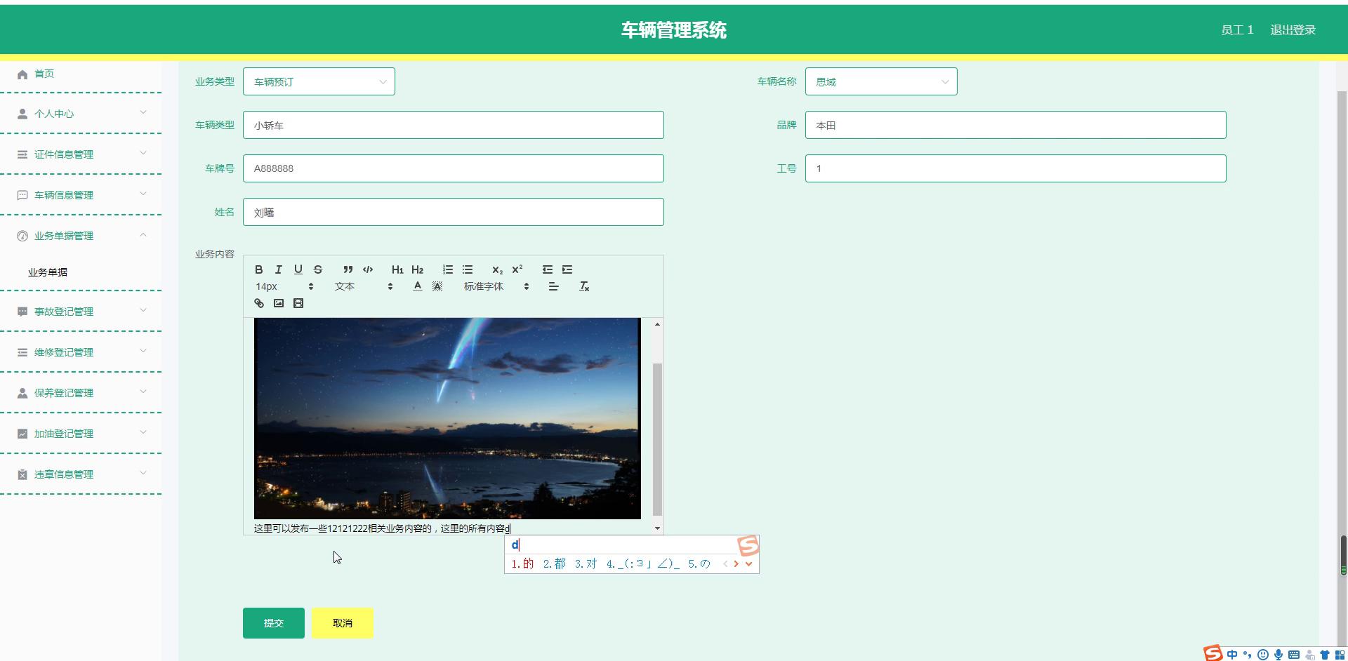Expand the 违章信息管理 sidebar menu
Viewport: 1348px width, 661px height.
point(81,474)
